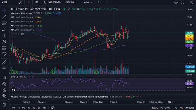
Task: Select the trend line drawing tool
Action: [x=4, y=17]
